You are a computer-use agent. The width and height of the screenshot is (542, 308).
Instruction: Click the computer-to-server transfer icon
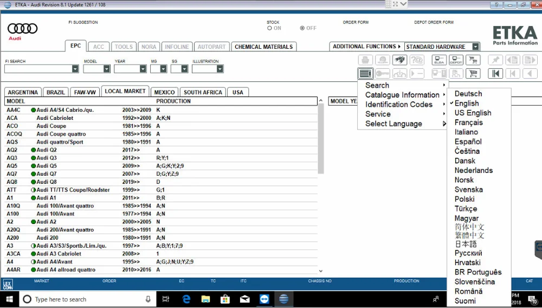point(439,73)
